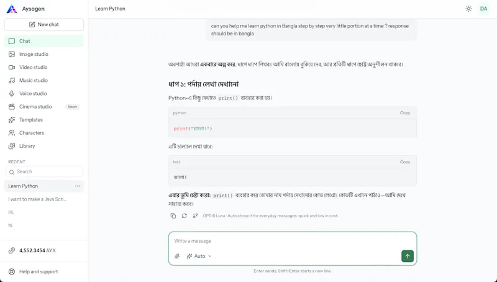
Task: Start a New chat
Action: tap(44, 25)
